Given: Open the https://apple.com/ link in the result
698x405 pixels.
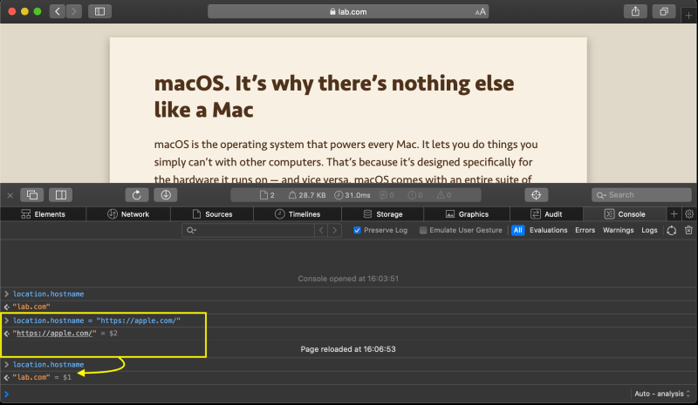Looking at the screenshot, I should (54, 334).
